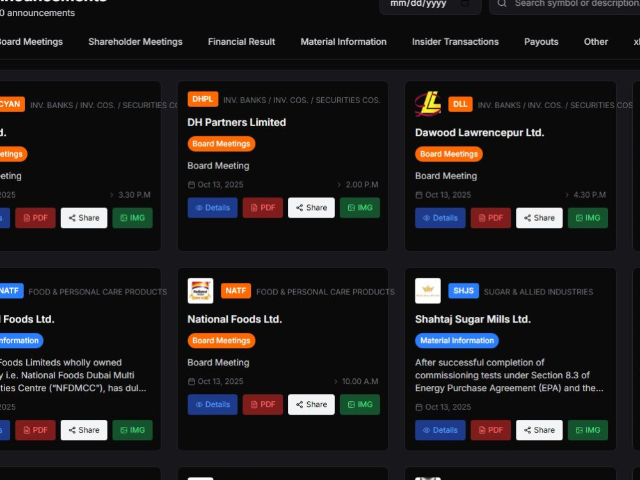The height and width of the screenshot is (480, 640).
Task: Open IMG for Dawood Lawrencepur Ltd.
Action: coord(588,218)
